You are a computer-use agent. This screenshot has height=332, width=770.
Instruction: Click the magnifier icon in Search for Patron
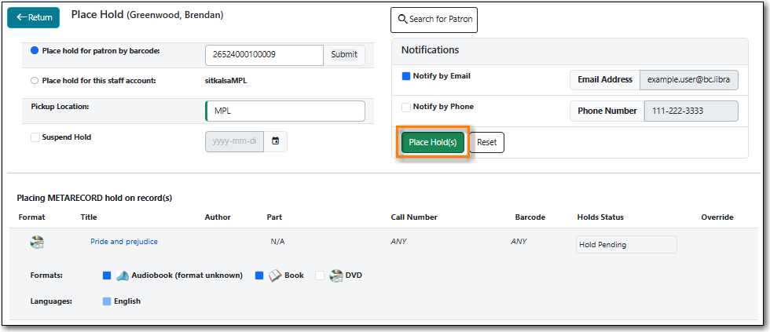tap(402, 19)
